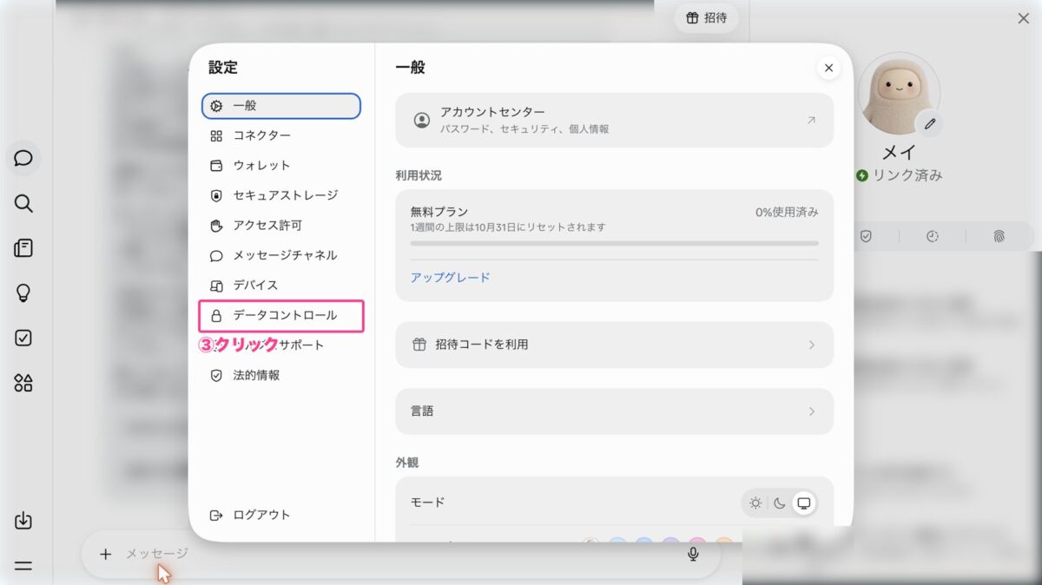Open the メッセージチャネル settings section
1042x585 pixels.
click(x=281, y=255)
